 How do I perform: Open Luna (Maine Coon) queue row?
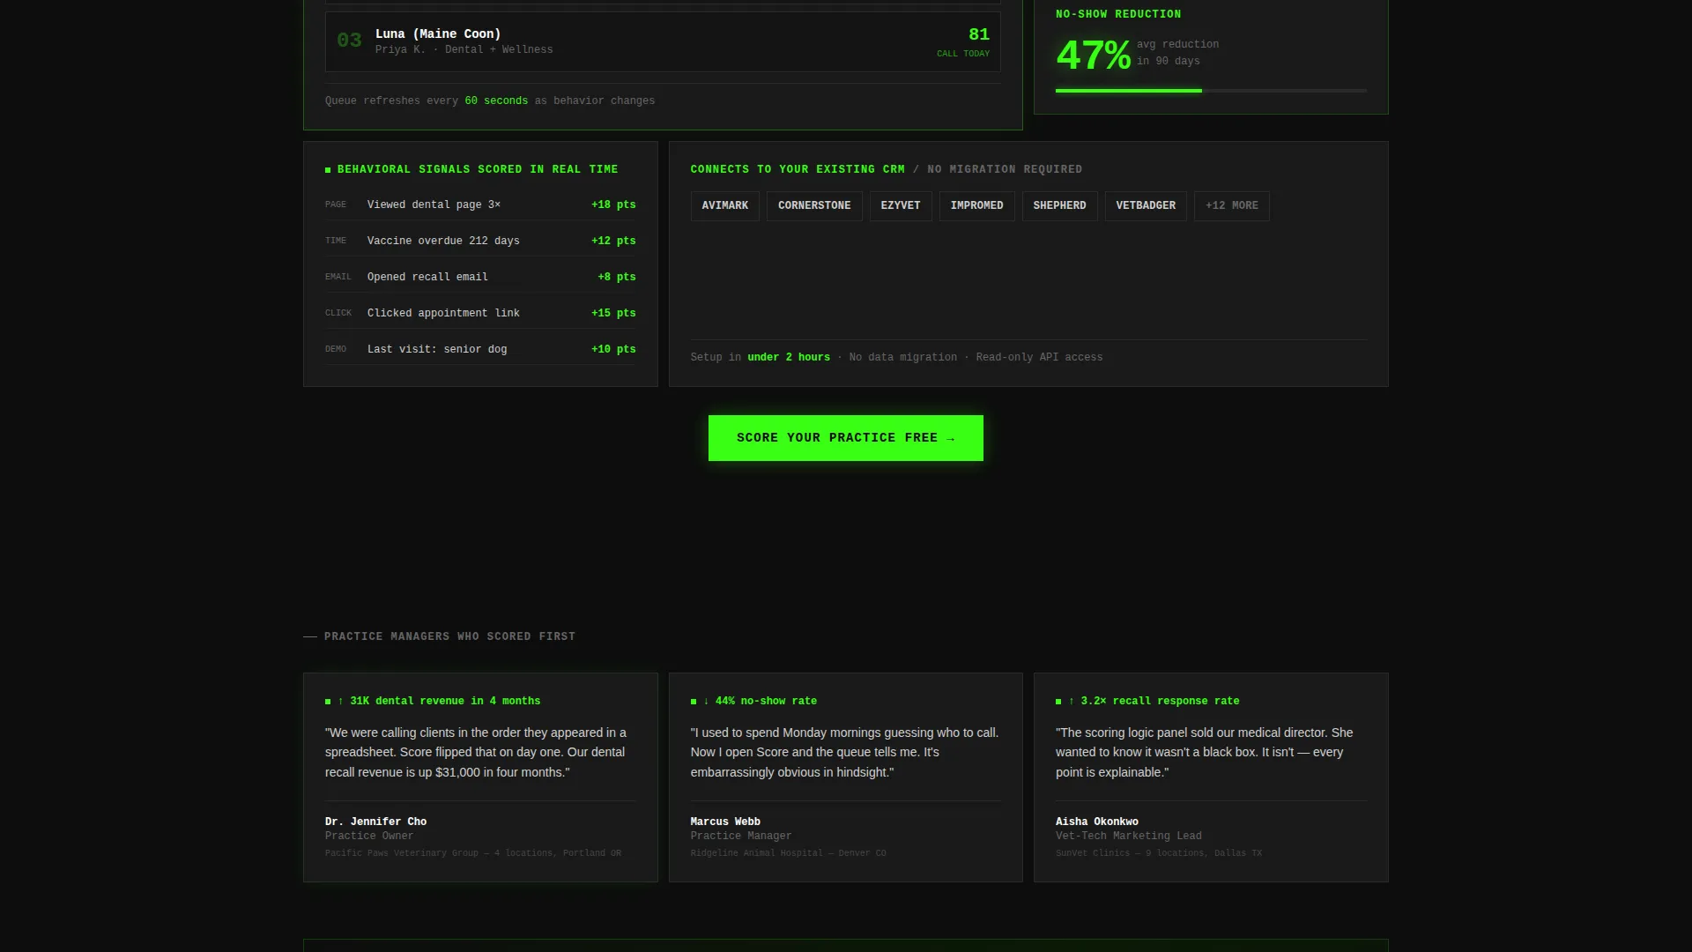click(663, 41)
